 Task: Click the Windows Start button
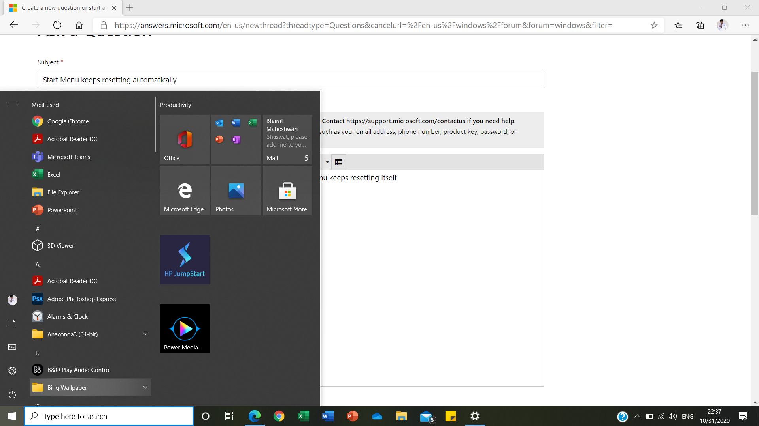[x=12, y=416]
